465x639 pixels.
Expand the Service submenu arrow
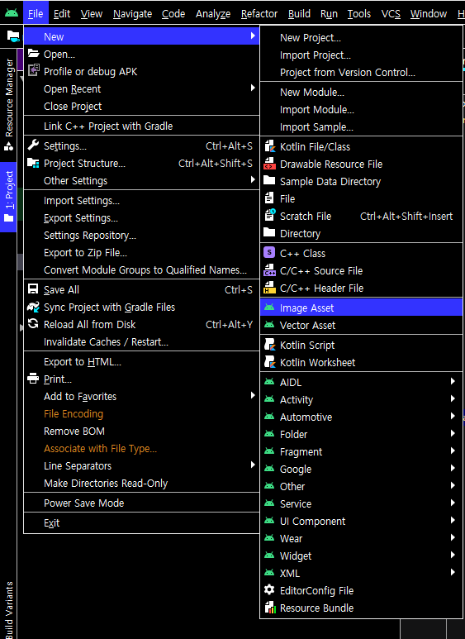(x=453, y=503)
